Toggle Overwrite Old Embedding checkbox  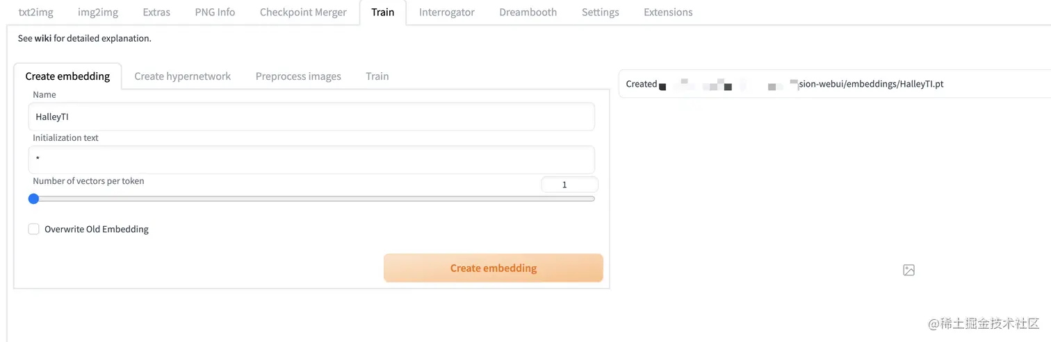[x=33, y=229]
